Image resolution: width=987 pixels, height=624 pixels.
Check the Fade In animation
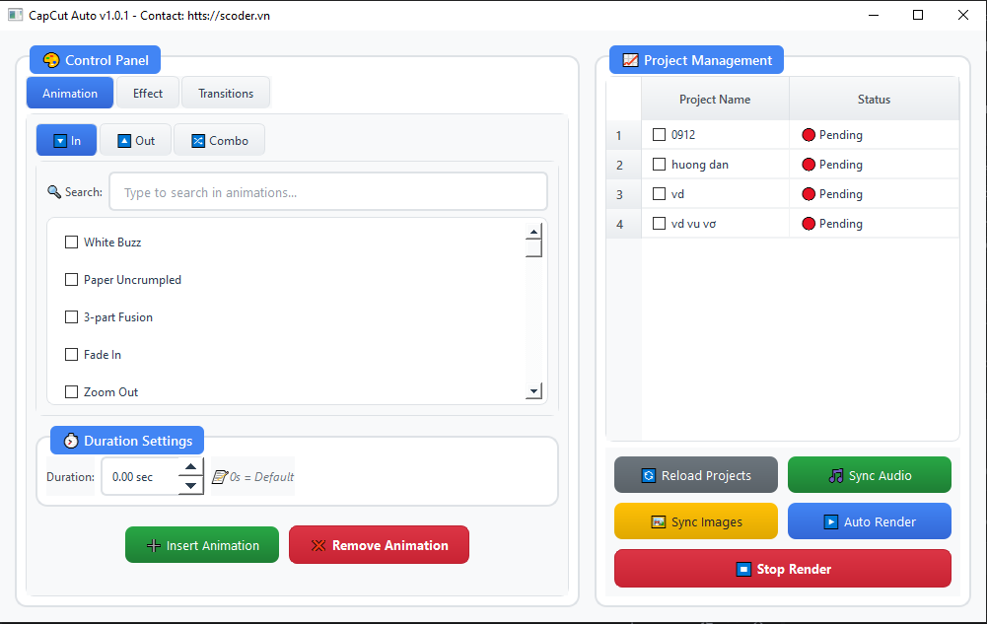tap(72, 354)
